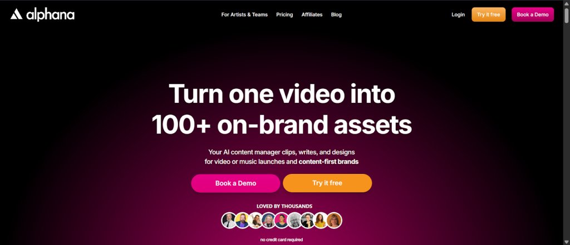Image resolution: width=570 pixels, height=245 pixels.
Task: Select the avatar with hot pink background
Action: coord(282,221)
